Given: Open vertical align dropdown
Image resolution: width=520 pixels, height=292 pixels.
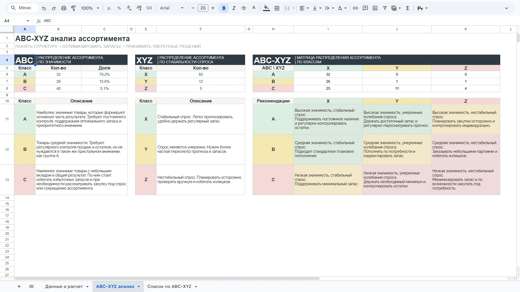Looking at the screenshot, I should click(317, 8).
